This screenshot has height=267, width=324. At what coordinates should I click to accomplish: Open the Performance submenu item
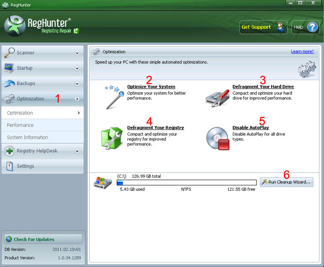(20, 125)
